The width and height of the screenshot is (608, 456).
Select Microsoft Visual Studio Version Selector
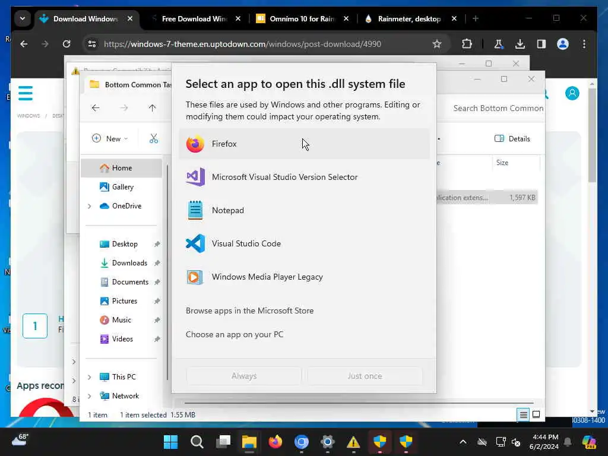304,177
